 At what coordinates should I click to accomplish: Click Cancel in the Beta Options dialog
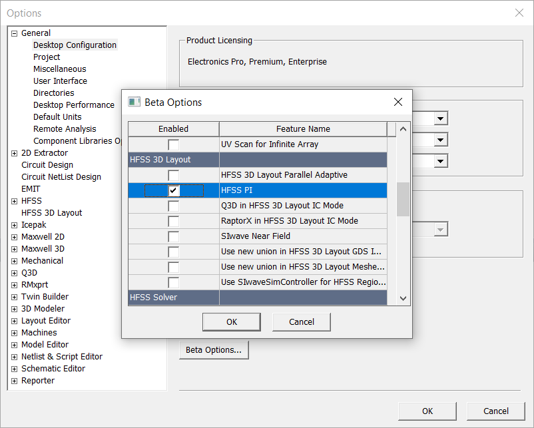[301, 321]
